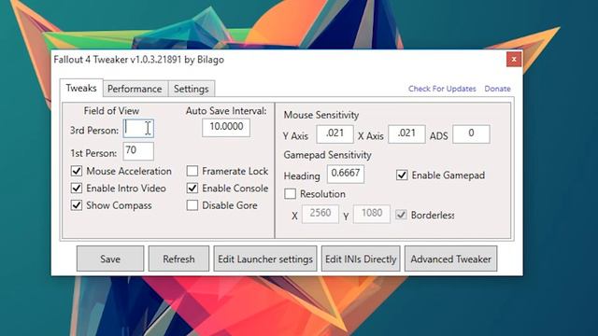Screen dimensions: 598x336
Task: Click Edit INIs Directly button
Action: (361, 259)
